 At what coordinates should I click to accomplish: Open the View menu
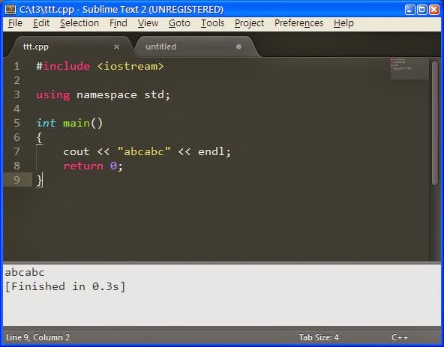click(x=148, y=23)
